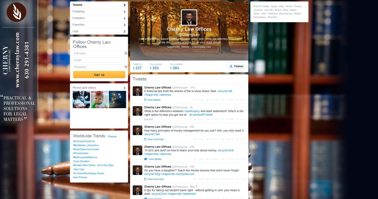Open BRAND NEW SONG - All of The Stars trend
This screenshot has height=199, width=378.
tap(93, 165)
